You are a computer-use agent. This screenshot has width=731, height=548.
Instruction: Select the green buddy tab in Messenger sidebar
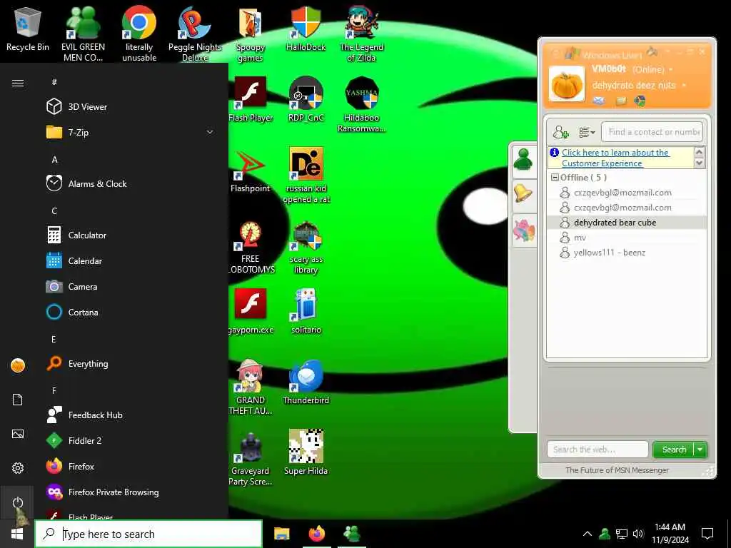click(523, 161)
